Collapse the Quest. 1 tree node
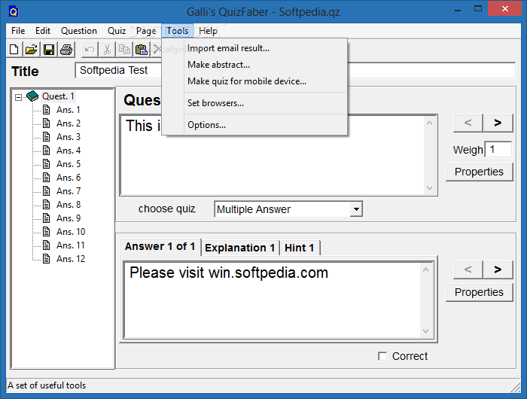 point(19,97)
